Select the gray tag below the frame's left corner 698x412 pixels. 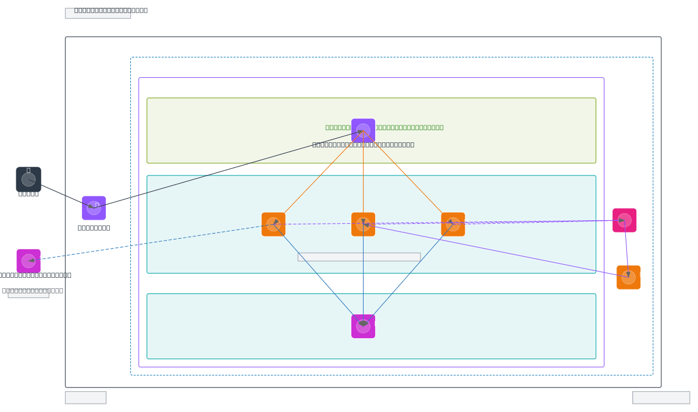[86, 397]
